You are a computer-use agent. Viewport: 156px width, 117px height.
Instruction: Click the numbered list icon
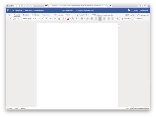tap(87, 19)
